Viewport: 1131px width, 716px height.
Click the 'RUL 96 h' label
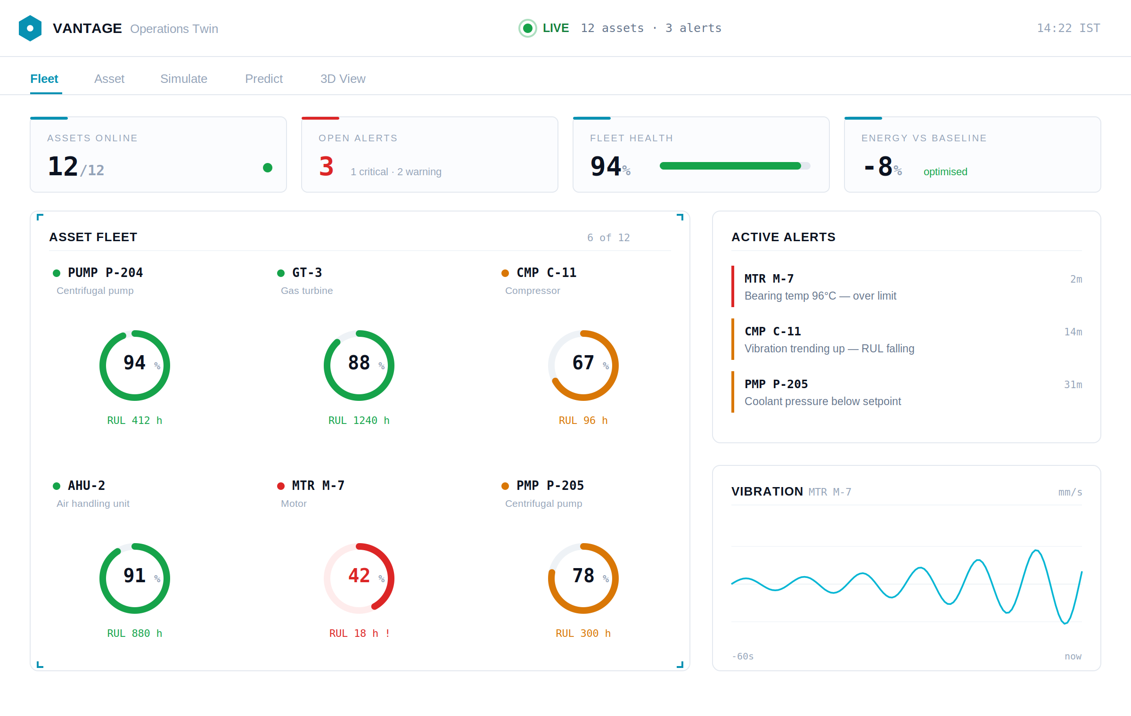coord(583,420)
